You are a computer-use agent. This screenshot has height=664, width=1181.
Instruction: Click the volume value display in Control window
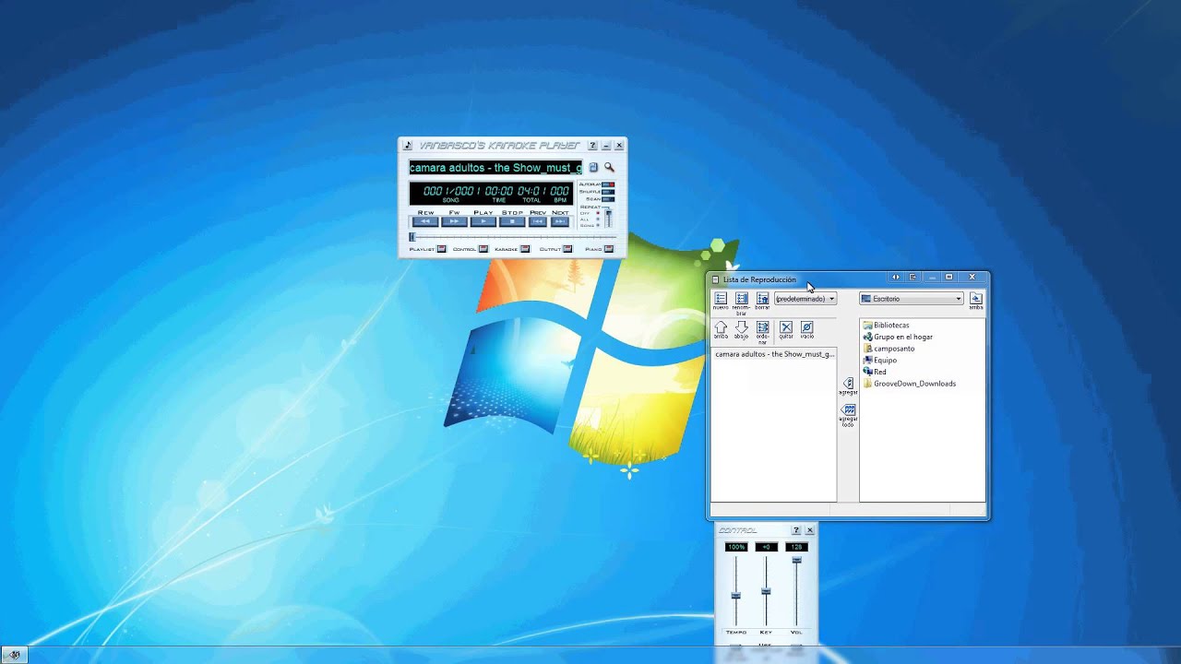(x=796, y=547)
